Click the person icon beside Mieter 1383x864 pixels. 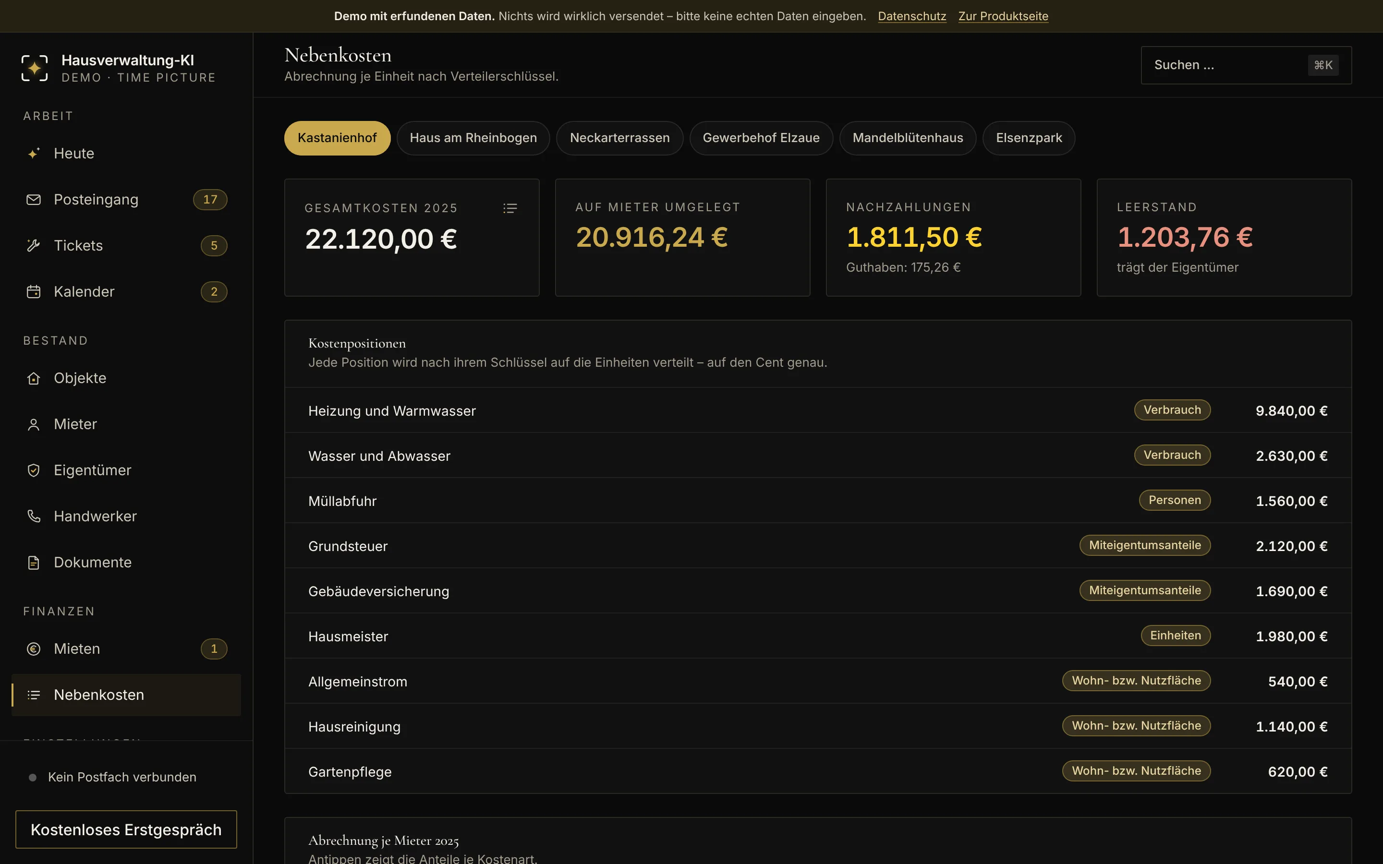click(x=34, y=424)
